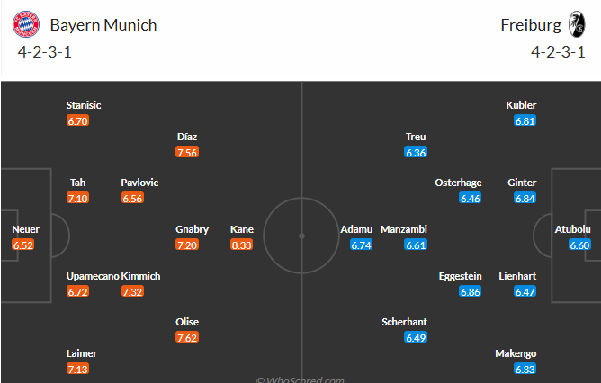601x383 pixels.
Task: Click Eggestein's 6.86 rating badge
Action: tap(471, 291)
